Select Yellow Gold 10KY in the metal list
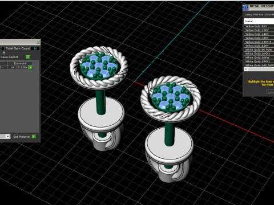Image resolution: width=274 pixels, height=205 pixels. (x=259, y=30)
